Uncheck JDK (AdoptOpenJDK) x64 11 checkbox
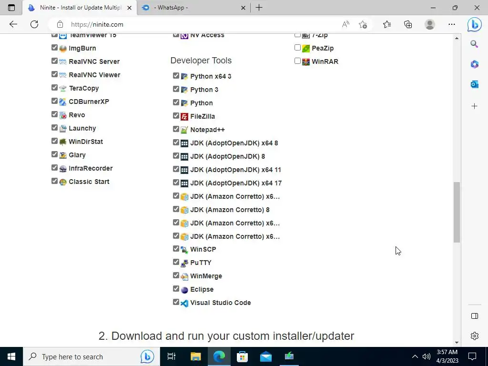The height and width of the screenshot is (366, 488). 176,169
